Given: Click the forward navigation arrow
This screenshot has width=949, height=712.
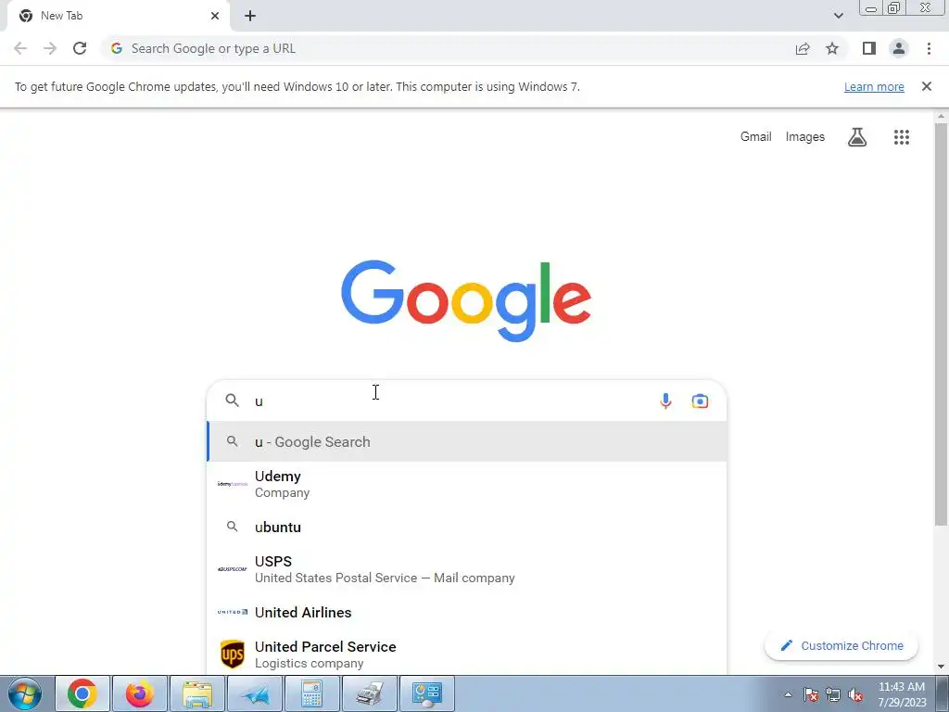Looking at the screenshot, I should pos(50,48).
